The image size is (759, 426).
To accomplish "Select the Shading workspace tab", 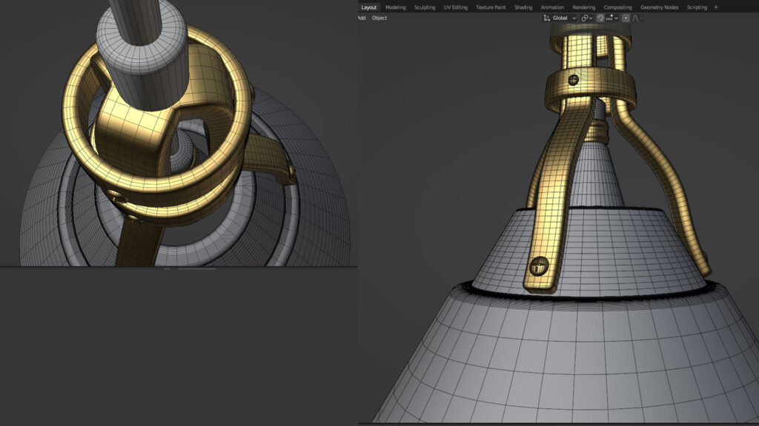I will coord(523,7).
